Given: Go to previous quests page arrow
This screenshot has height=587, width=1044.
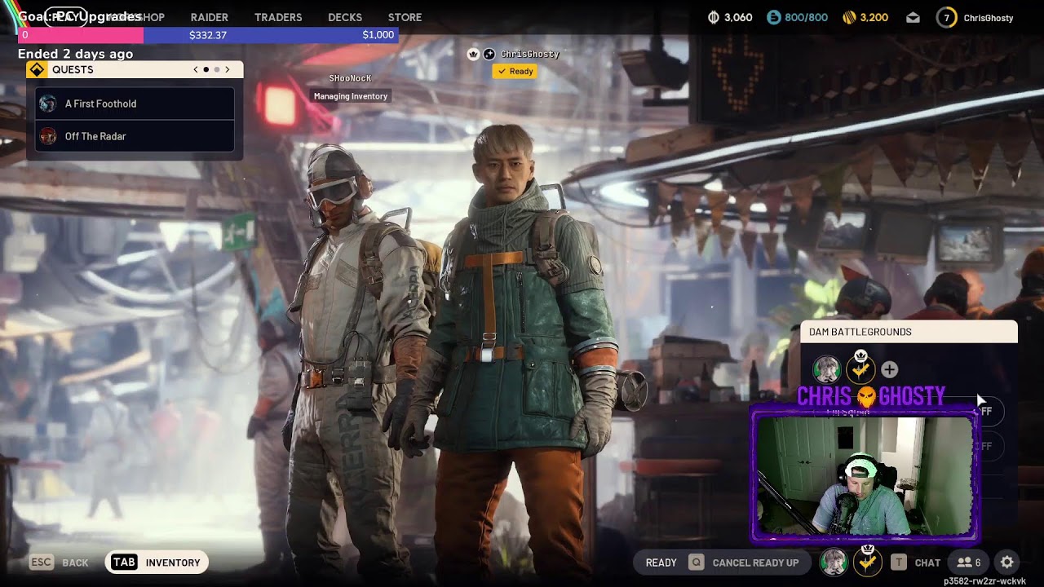Looking at the screenshot, I should (x=196, y=69).
